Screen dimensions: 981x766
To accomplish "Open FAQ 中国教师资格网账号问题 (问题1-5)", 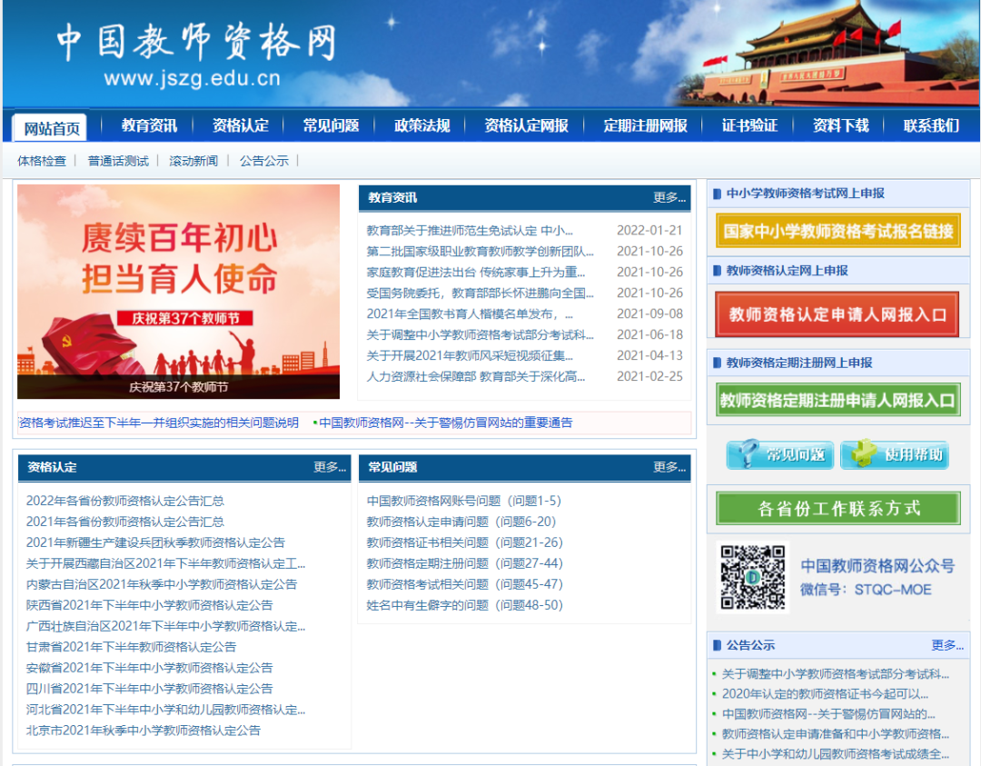I will click(x=464, y=501).
